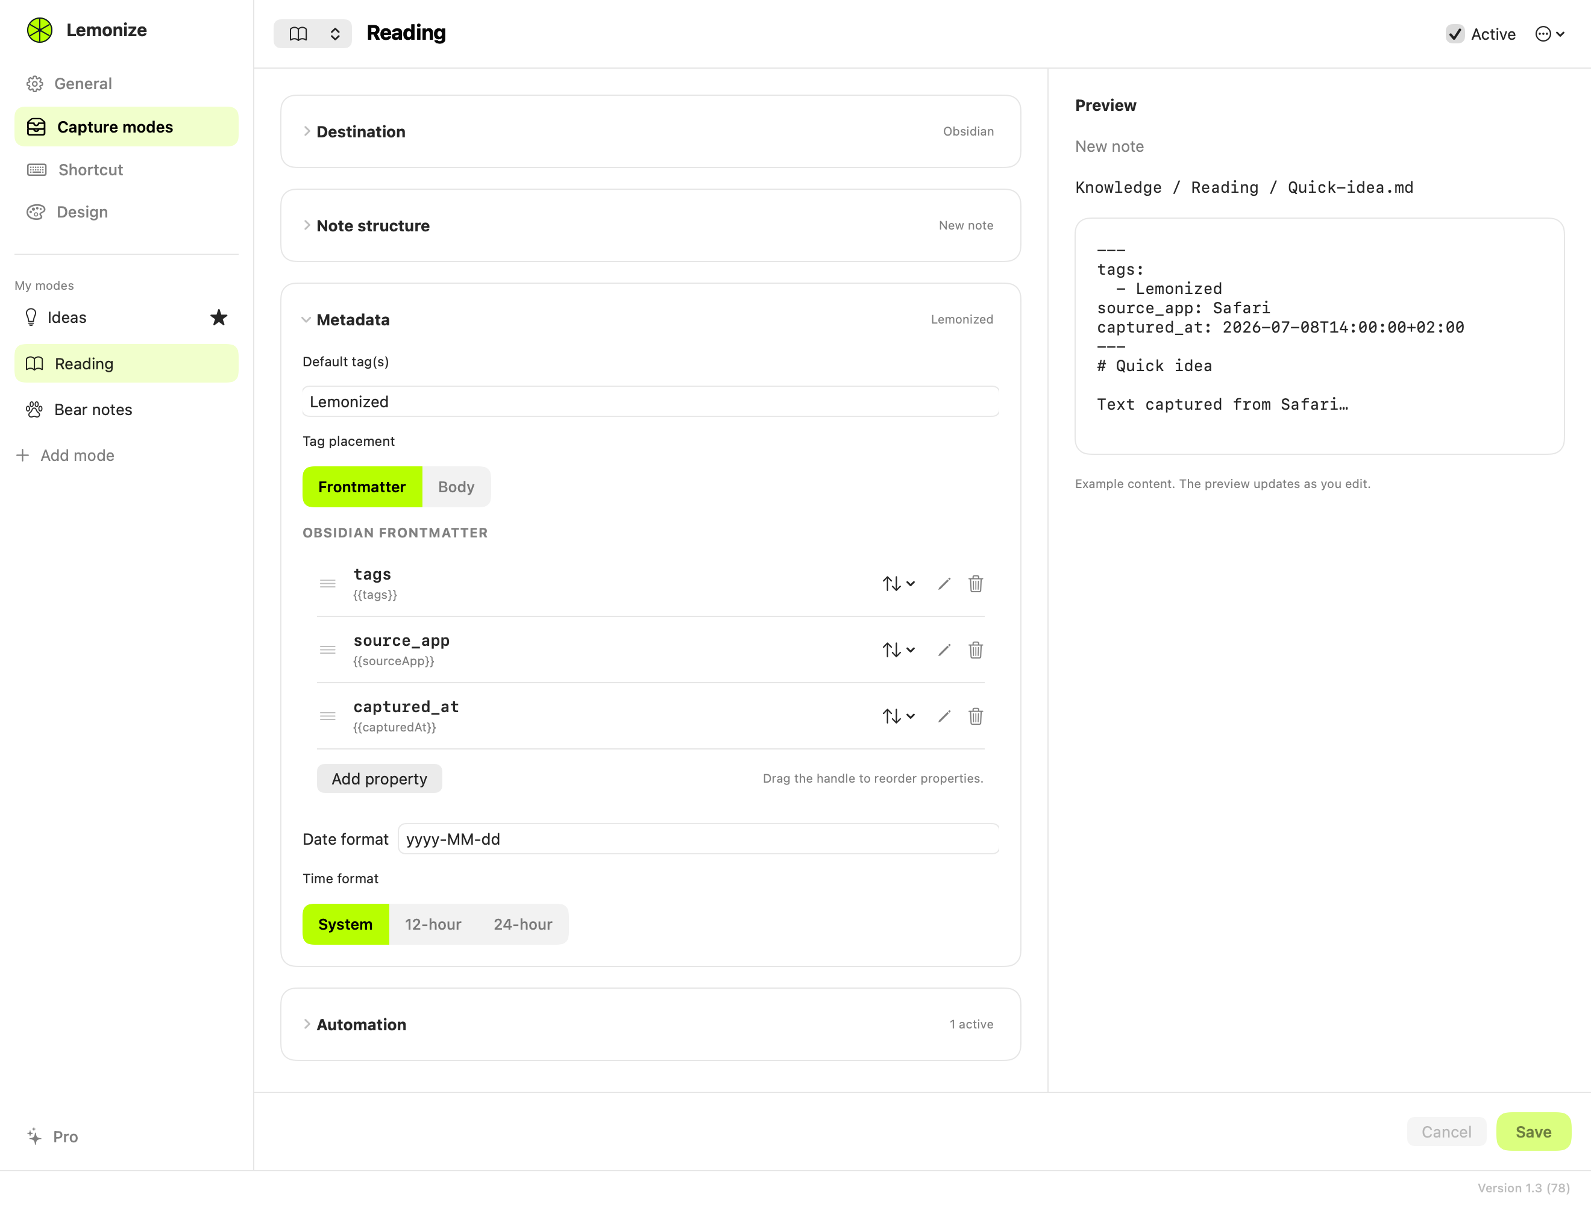
Task: Click Add property button
Action: click(379, 778)
